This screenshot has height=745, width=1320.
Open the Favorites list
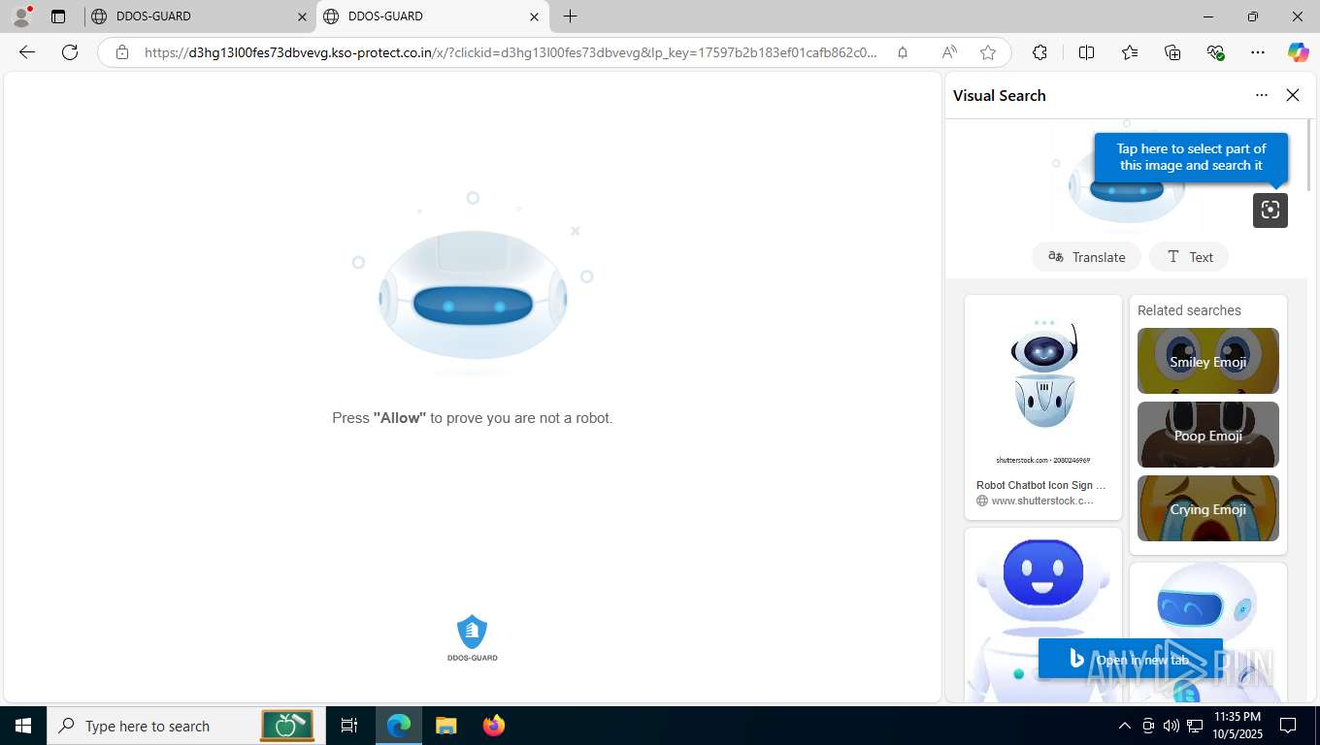coord(1130,52)
